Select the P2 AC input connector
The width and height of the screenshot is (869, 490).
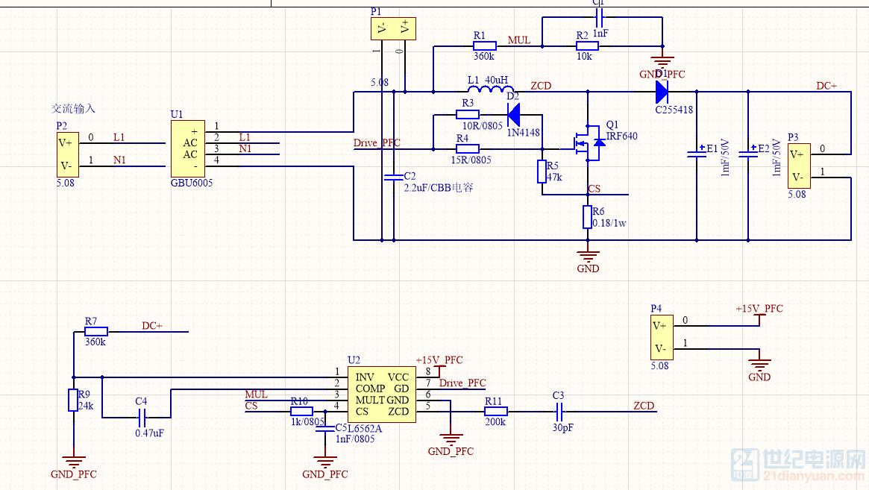point(66,154)
